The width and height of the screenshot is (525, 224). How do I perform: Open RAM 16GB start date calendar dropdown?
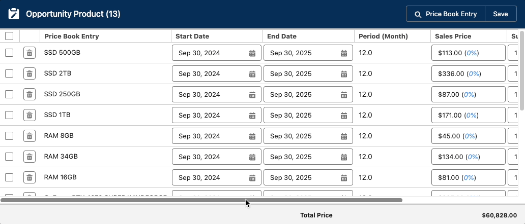coord(252,177)
